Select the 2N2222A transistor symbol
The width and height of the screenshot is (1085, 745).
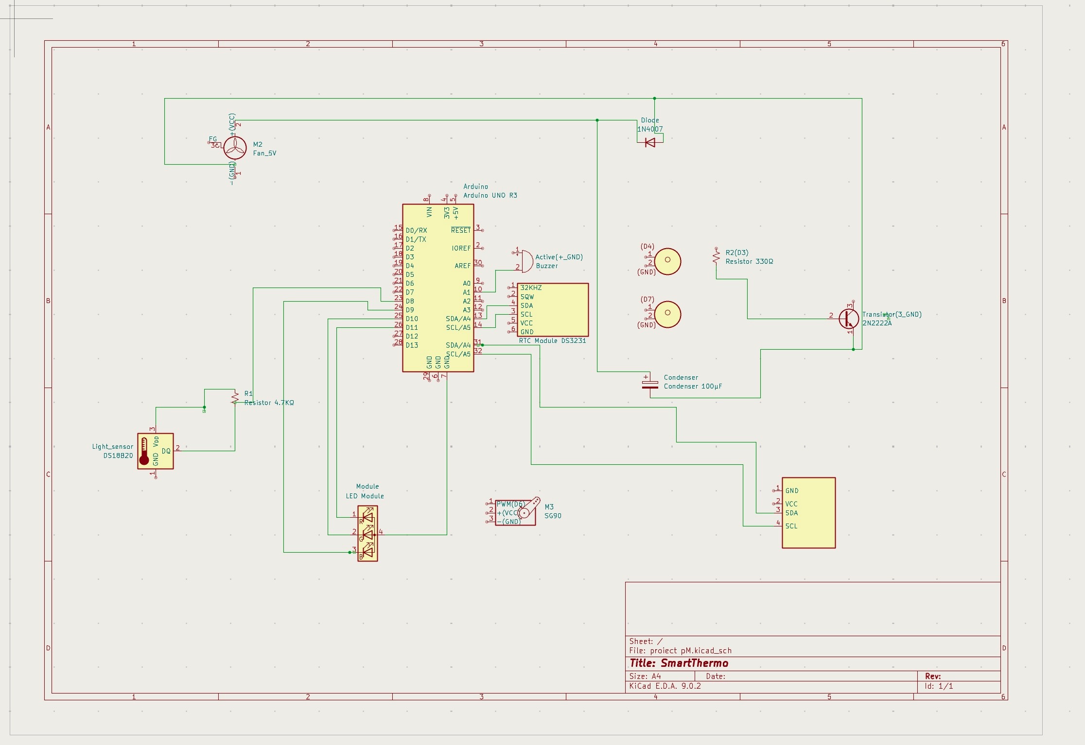click(848, 319)
